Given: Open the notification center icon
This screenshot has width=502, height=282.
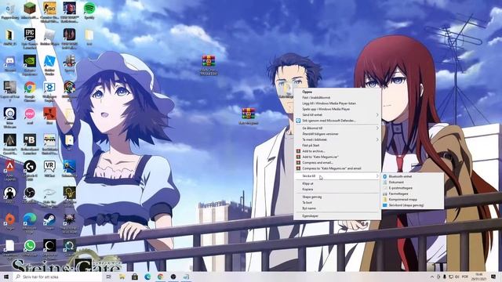Looking at the screenshot, I should click(493, 277).
